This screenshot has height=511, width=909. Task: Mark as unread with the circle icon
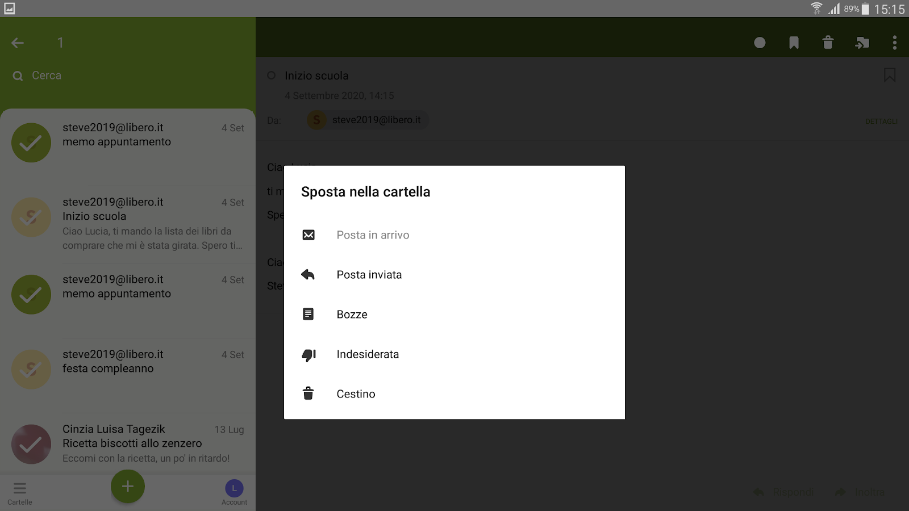760,43
